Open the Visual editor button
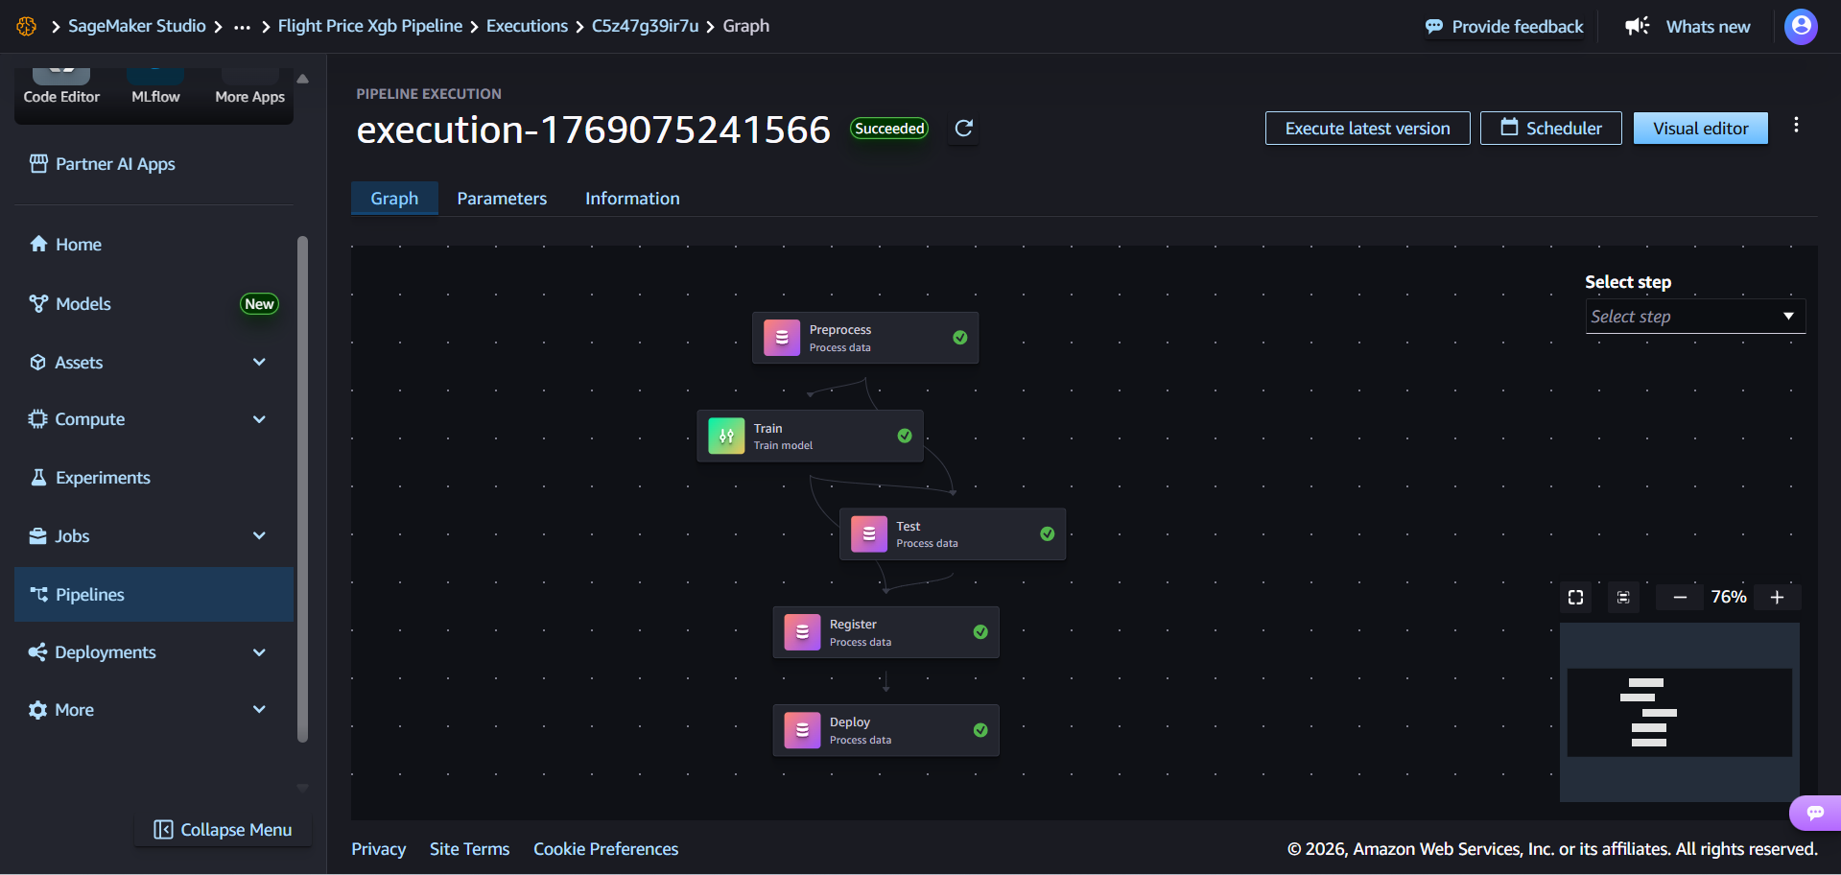This screenshot has width=1841, height=875. [1700, 129]
